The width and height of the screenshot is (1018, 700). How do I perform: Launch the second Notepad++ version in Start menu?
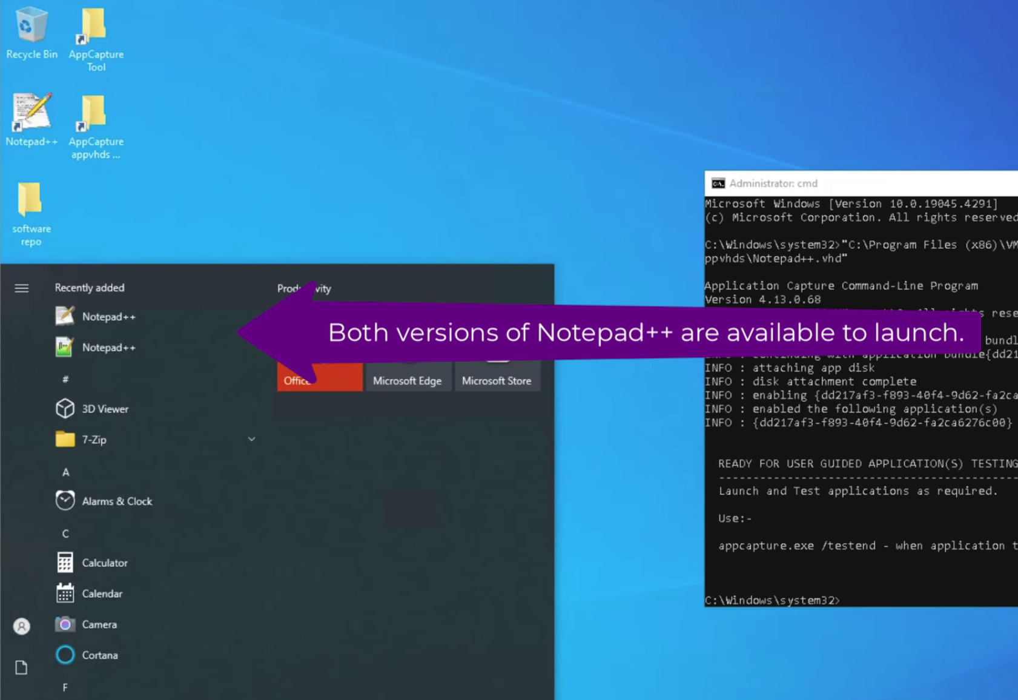tap(109, 347)
